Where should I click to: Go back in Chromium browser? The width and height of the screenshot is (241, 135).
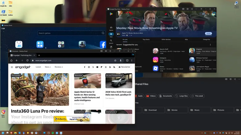click(17, 60)
